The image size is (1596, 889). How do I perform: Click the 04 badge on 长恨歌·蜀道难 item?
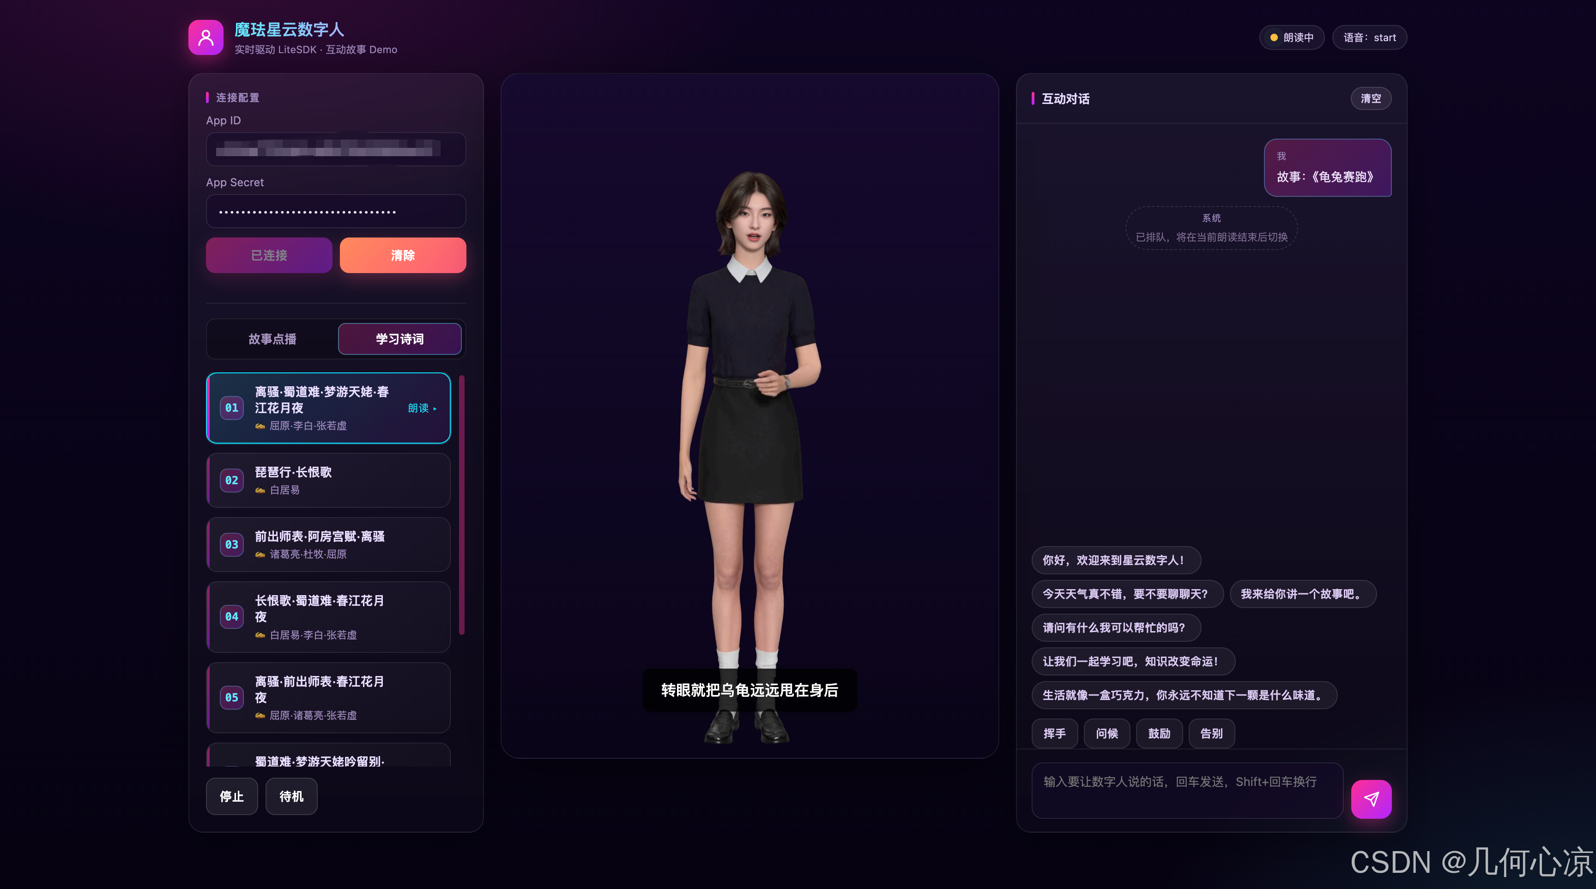click(x=232, y=617)
